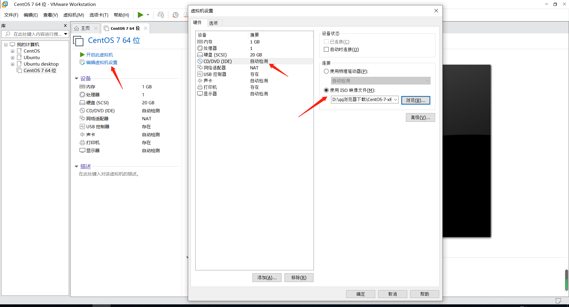Collapse the 描述 section triangle
The height and width of the screenshot is (307, 569).
76,167
